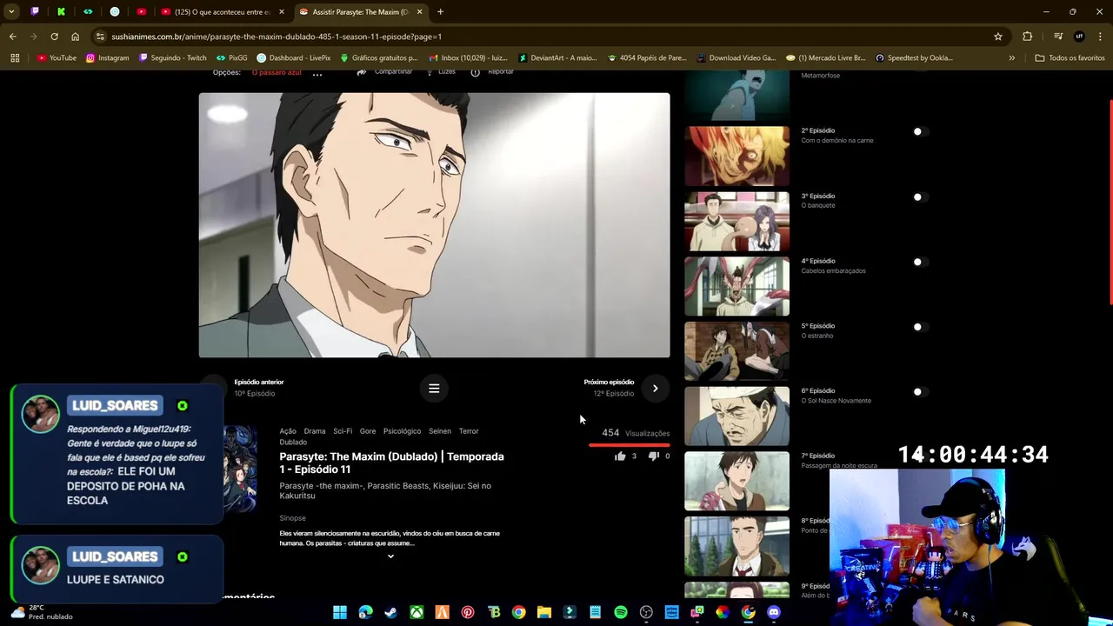This screenshot has width=1113, height=626.
Task: View site information icon in address bar
Action: (101, 37)
